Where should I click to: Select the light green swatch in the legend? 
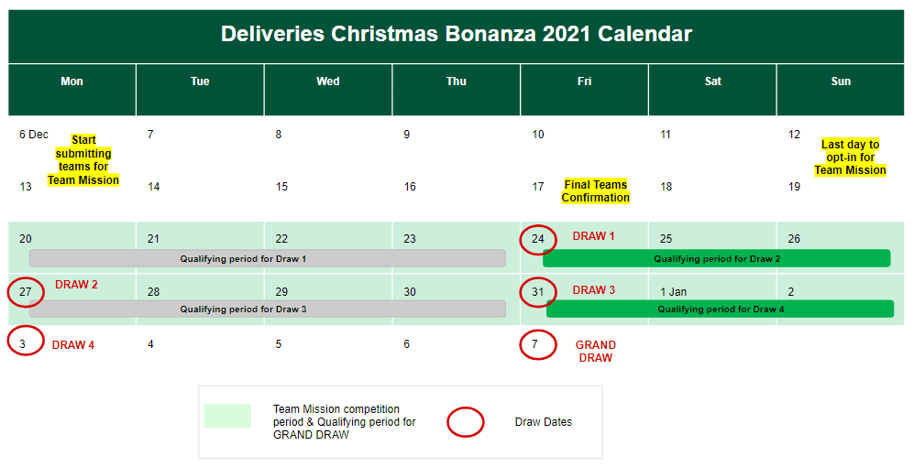227,416
